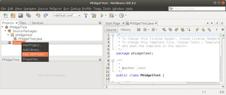
Task: Toggle Rectangular Selection icon
Action: (189, 30)
